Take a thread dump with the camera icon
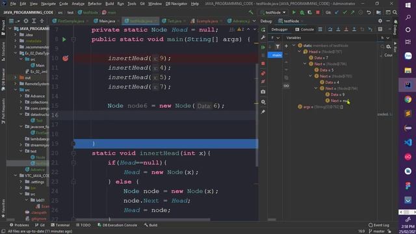Viewport: 416px width, 234px height. (x=263, y=92)
